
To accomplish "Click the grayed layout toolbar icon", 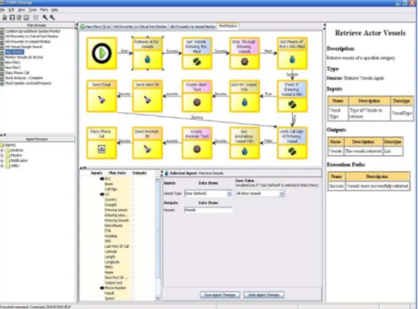I will (x=36, y=18).
